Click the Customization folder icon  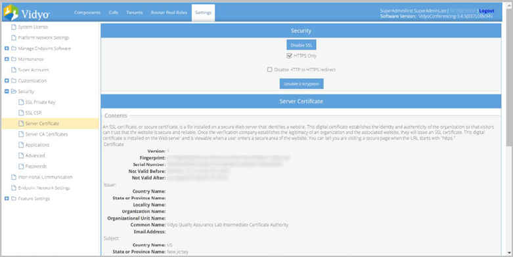coord(14,81)
